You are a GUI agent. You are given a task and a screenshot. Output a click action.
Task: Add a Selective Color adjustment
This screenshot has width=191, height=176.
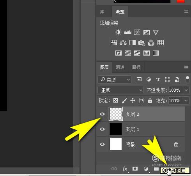(147, 53)
